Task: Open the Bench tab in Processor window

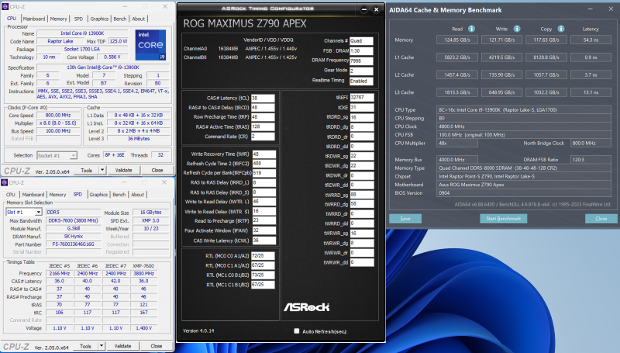Action: click(x=120, y=18)
